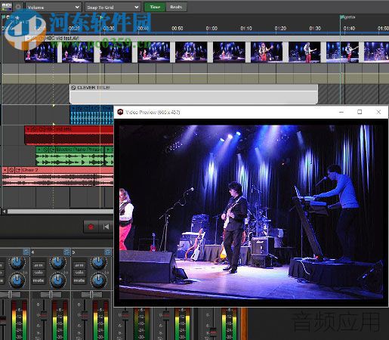389x340 pixels.
Task: Click the MIDI icon at top left
Action: coord(7,6)
